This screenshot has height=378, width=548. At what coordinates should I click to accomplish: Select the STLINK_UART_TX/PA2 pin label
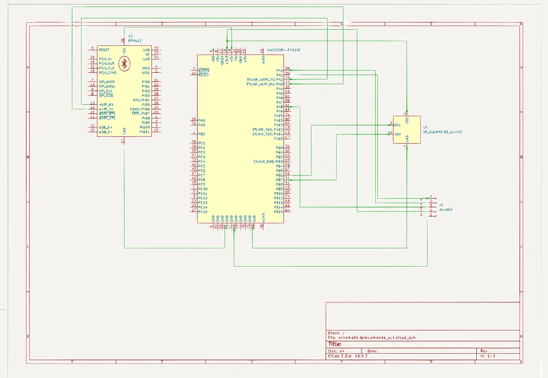tap(265, 80)
